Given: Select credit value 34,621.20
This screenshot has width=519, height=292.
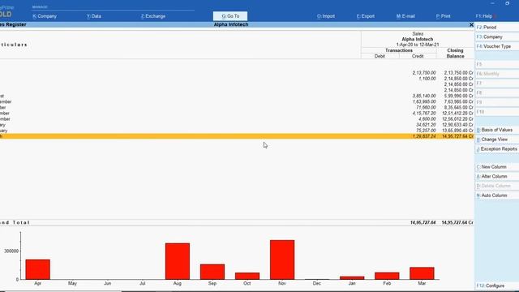Looking at the screenshot, I should point(426,125).
